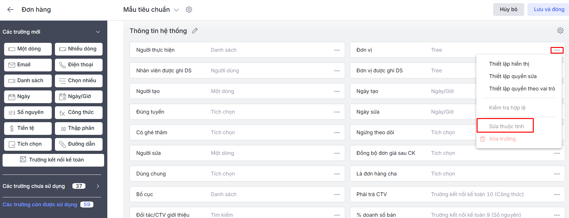This screenshot has width=569, height=218.
Task: Expand the Mẫu tiêu chuẩn template dropdown
Action: click(177, 10)
